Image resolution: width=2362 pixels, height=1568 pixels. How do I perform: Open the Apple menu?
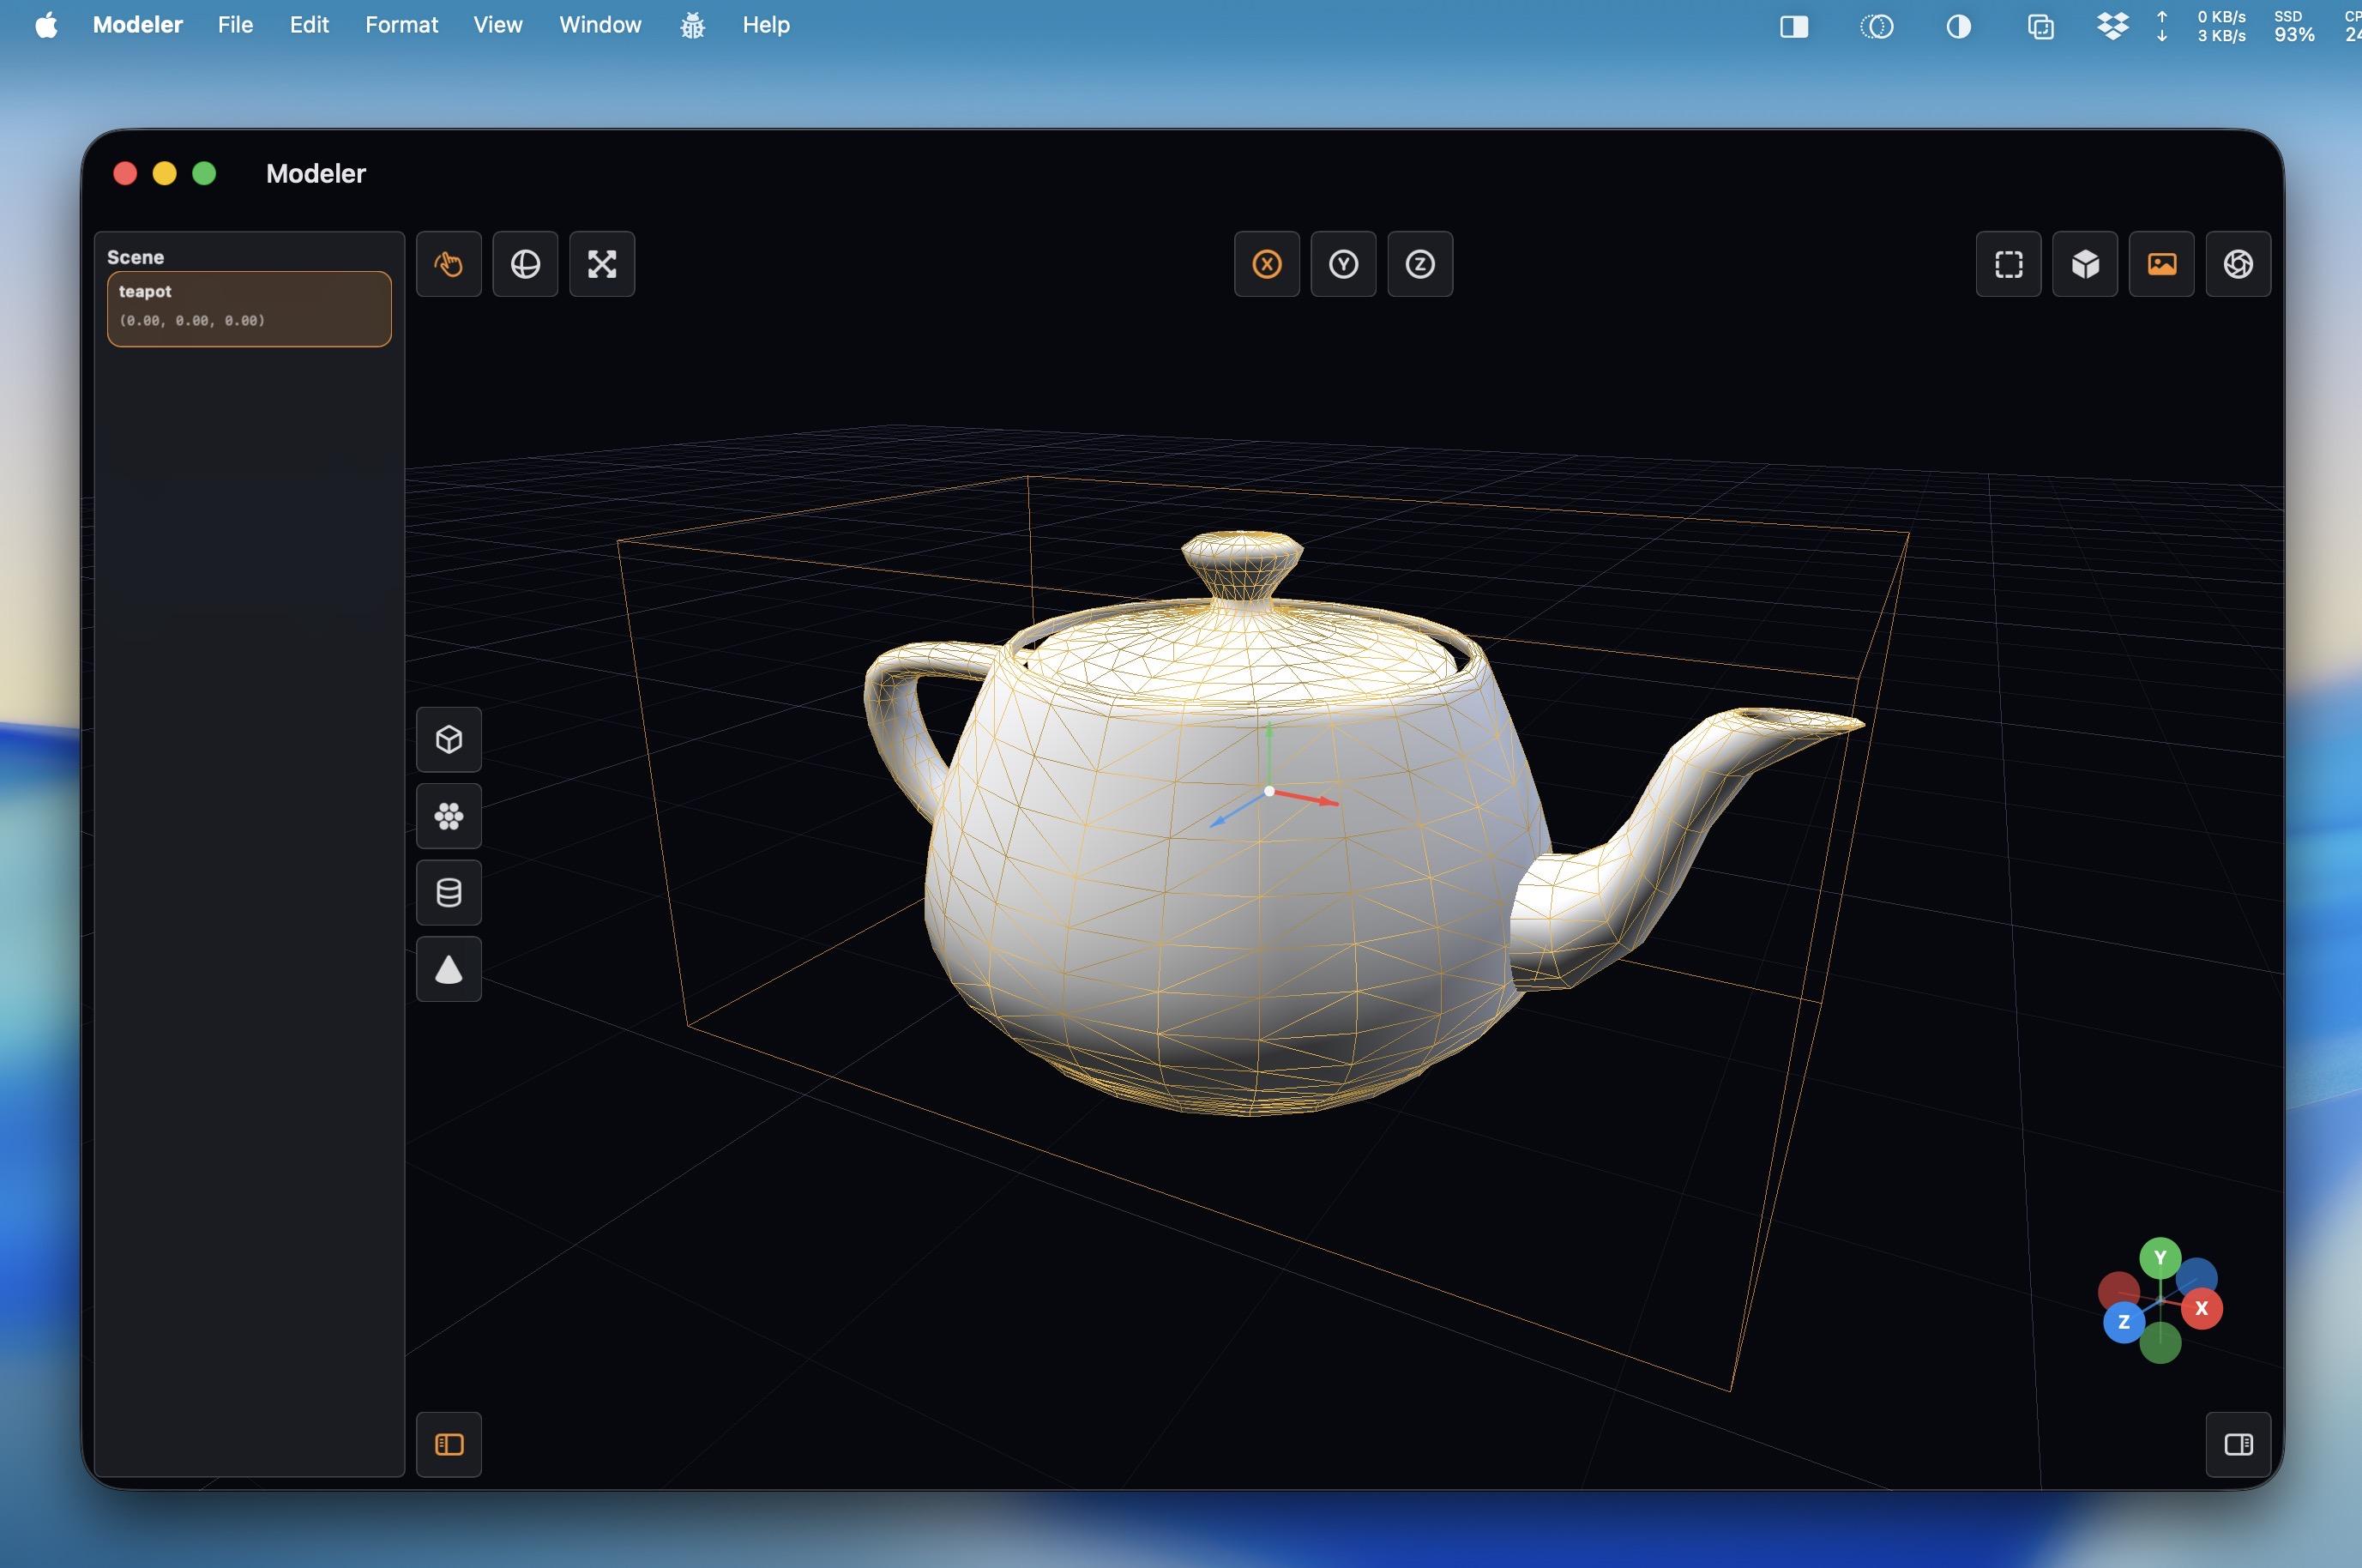coord(46,25)
